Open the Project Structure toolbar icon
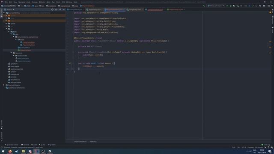This screenshot has width=274, height=154. point(264,6)
